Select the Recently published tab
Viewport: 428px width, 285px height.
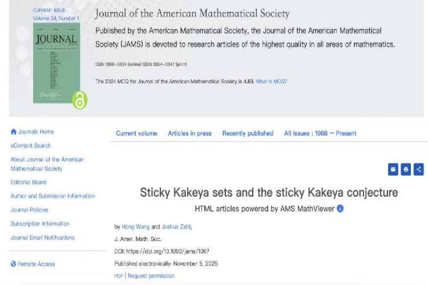point(248,133)
